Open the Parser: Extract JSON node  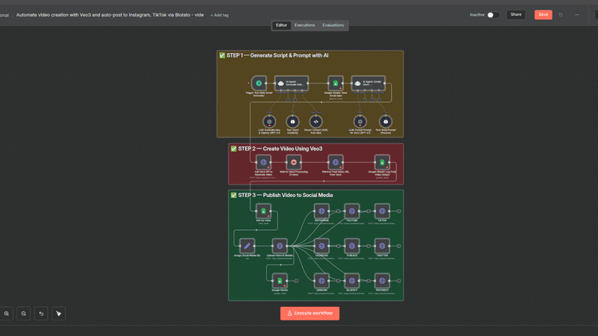point(316,121)
